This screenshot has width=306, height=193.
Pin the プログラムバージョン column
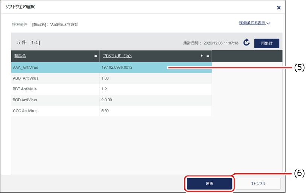(207, 56)
